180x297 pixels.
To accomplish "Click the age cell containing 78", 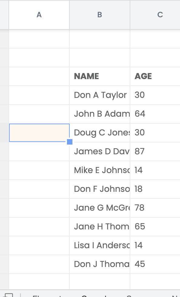I will (x=155, y=208).
